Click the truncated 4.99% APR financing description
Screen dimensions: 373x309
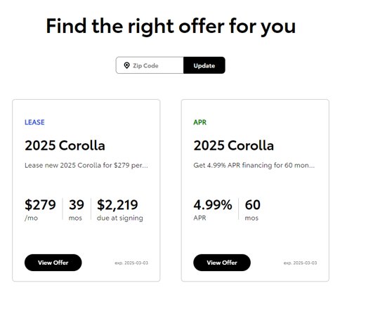coord(254,165)
